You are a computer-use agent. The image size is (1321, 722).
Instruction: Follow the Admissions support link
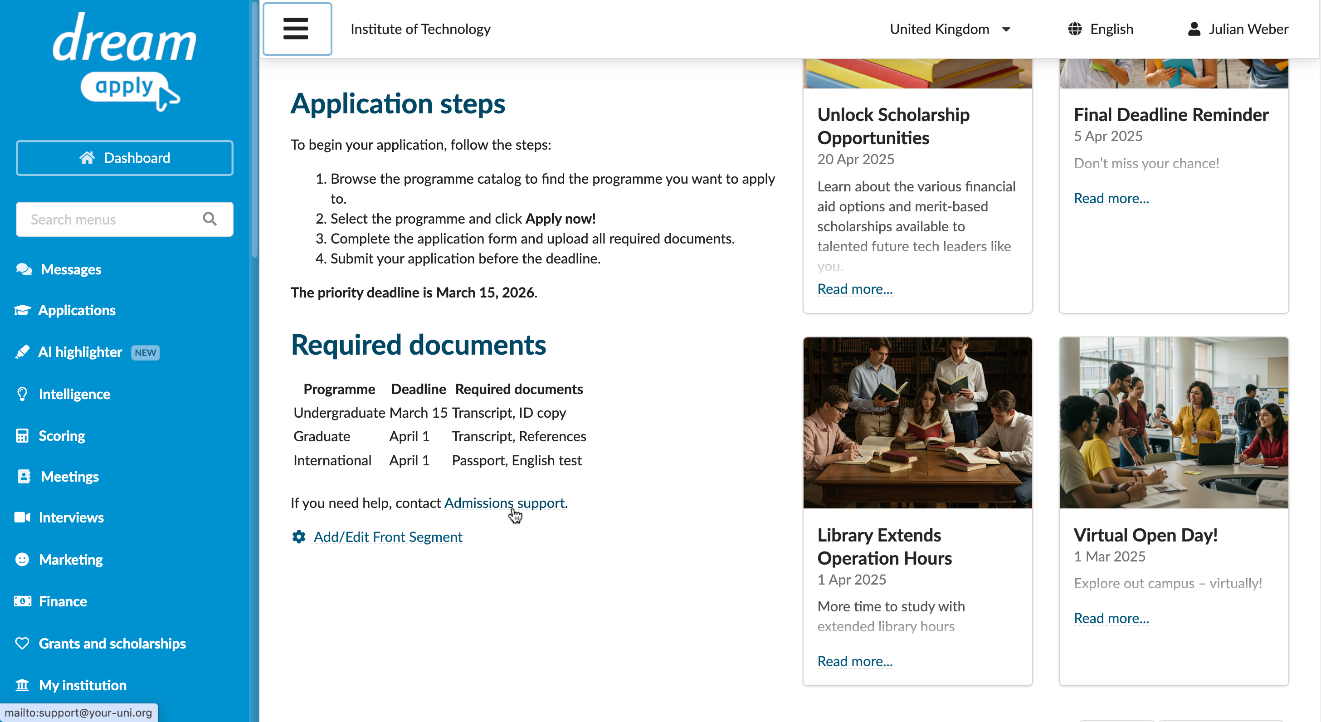[504, 502]
